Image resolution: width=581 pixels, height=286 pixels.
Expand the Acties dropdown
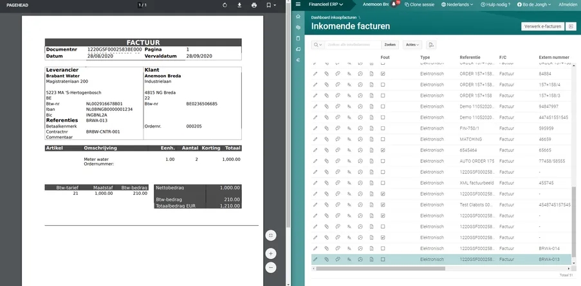pyautogui.click(x=412, y=45)
